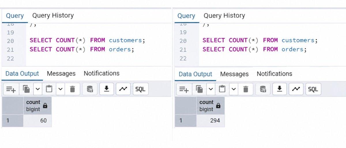Open Notifications tab in right pane
Viewport: 346px width, 148px height.
click(x=274, y=74)
